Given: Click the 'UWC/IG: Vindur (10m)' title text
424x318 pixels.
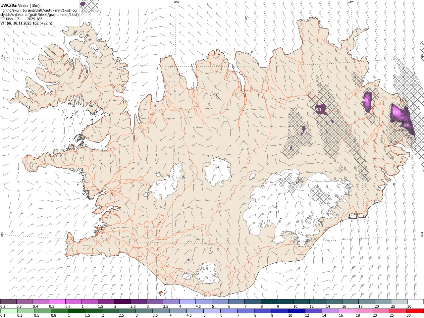Looking at the screenshot, I should click(x=20, y=6).
